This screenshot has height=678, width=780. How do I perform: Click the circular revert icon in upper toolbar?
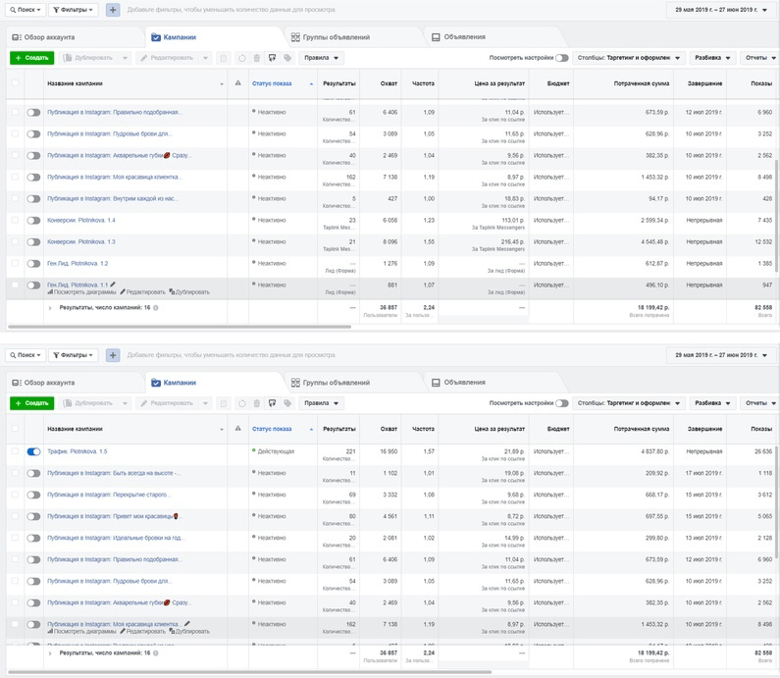[241, 58]
